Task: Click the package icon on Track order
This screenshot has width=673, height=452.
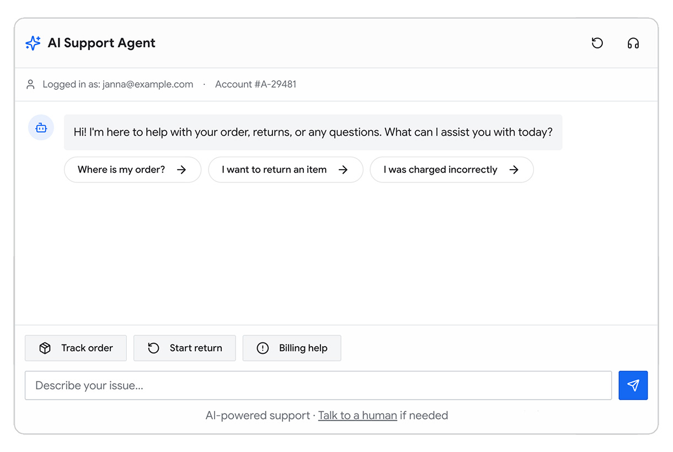Action: [45, 348]
